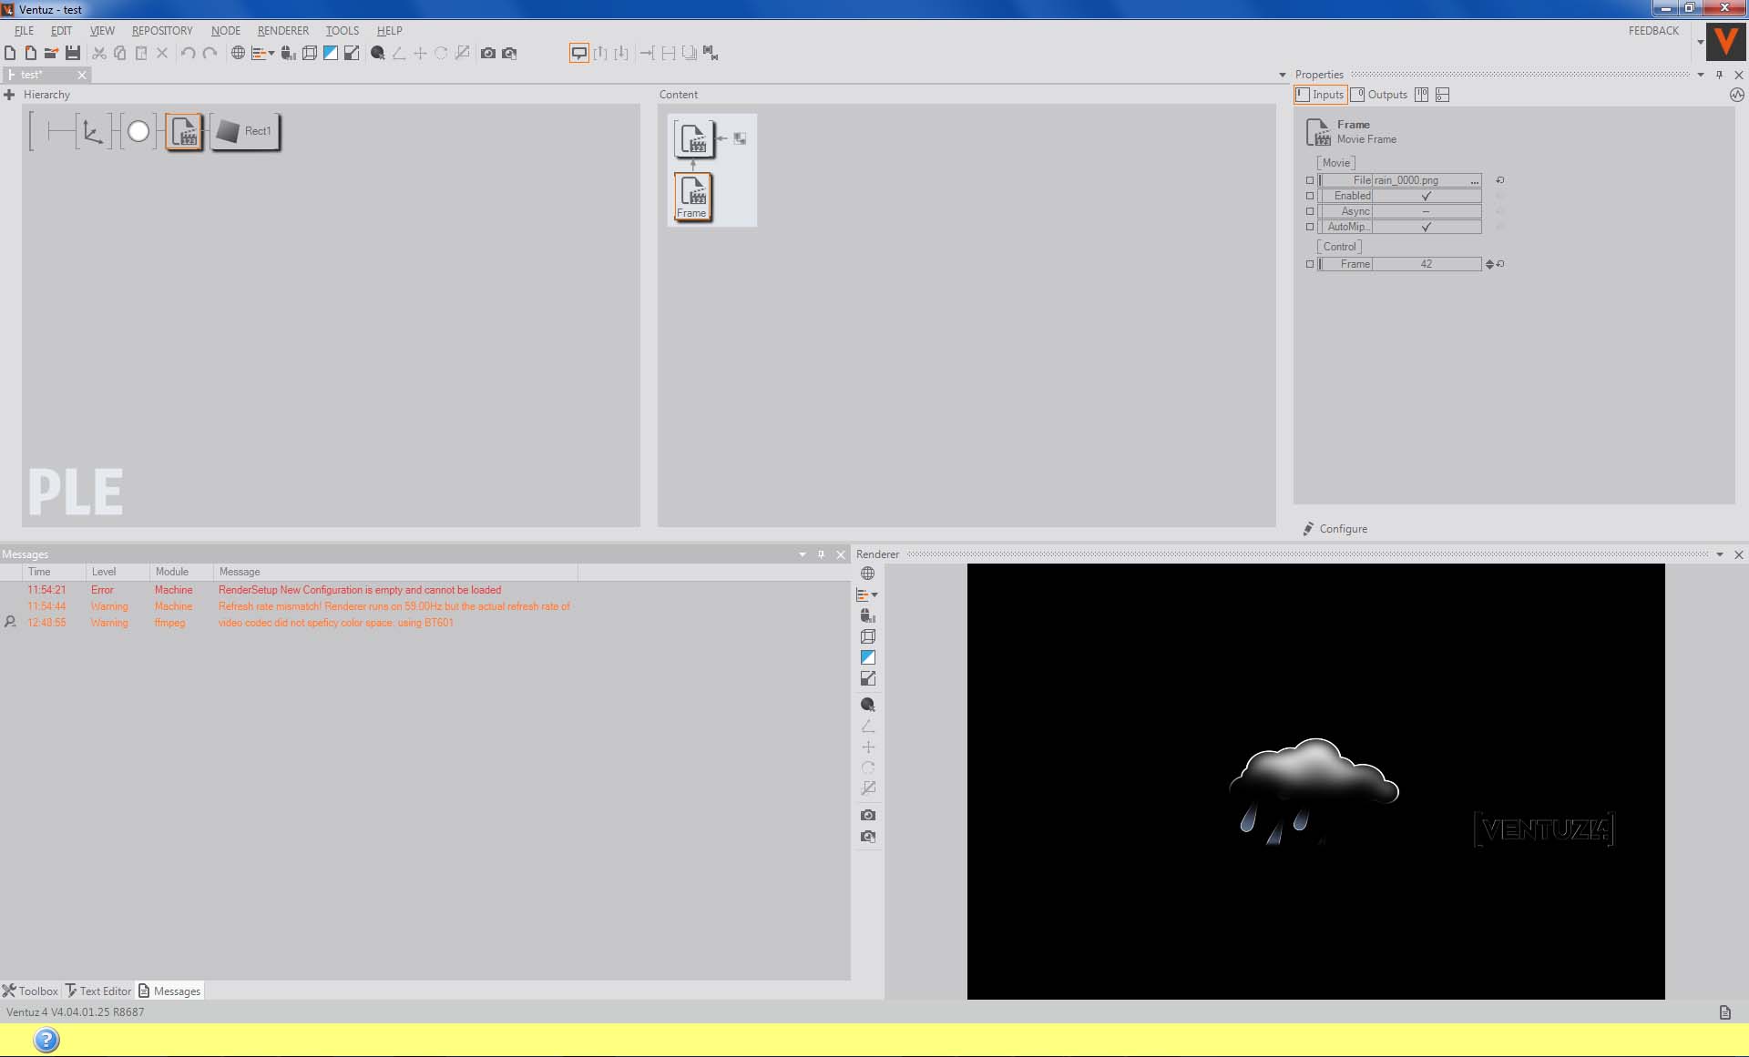Click the Save disk icon in toolbar
Screen dimensions: 1749x1057
point(73,53)
